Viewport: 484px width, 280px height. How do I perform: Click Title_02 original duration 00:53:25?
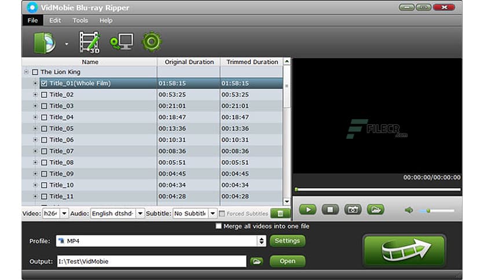coord(172,95)
